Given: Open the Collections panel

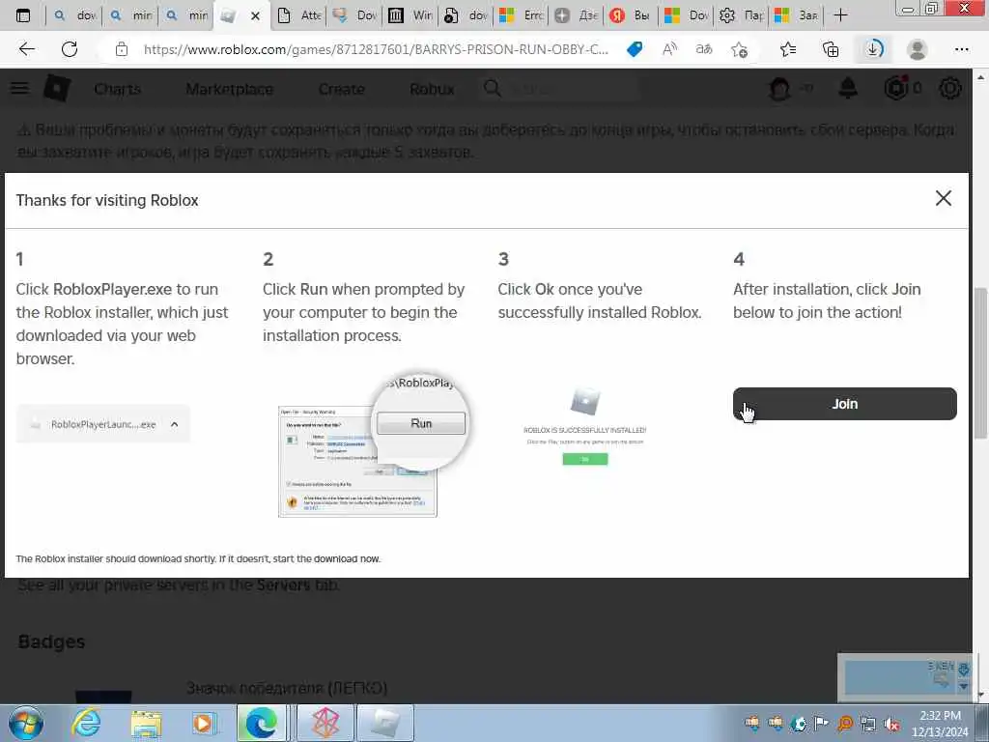Looking at the screenshot, I should click(x=831, y=49).
